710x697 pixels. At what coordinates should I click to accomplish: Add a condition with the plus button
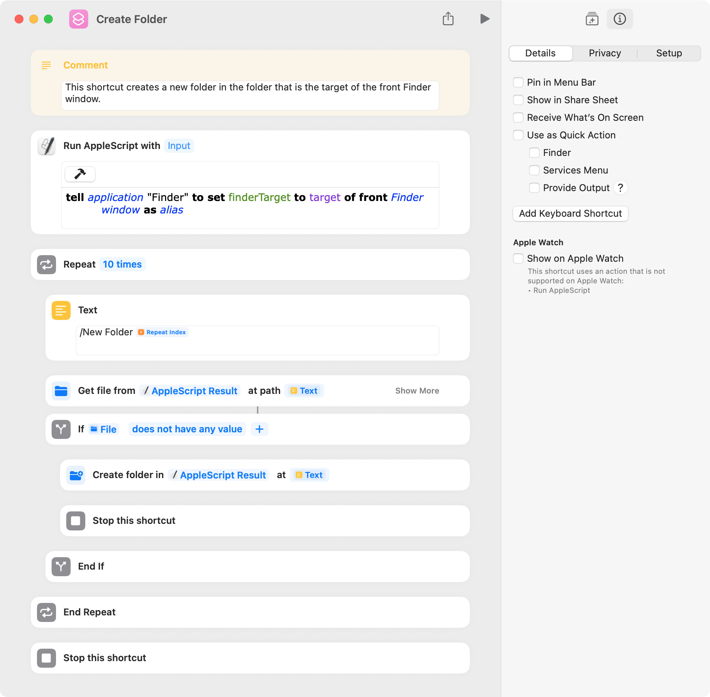[x=259, y=429]
